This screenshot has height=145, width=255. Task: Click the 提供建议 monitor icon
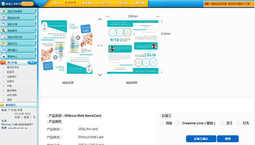[x=4, y=50]
